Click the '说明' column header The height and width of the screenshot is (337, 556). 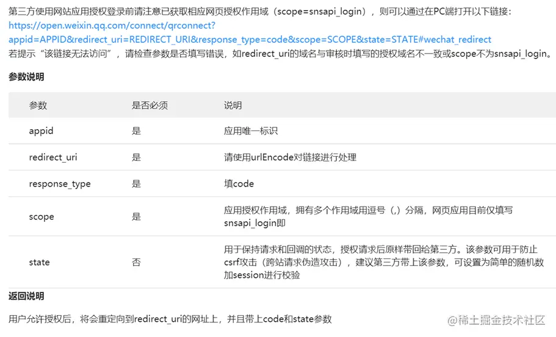pos(233,105)
